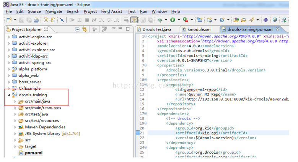
Task: Click the New Dynamic Web Project icon
Action: pos(209,20)
